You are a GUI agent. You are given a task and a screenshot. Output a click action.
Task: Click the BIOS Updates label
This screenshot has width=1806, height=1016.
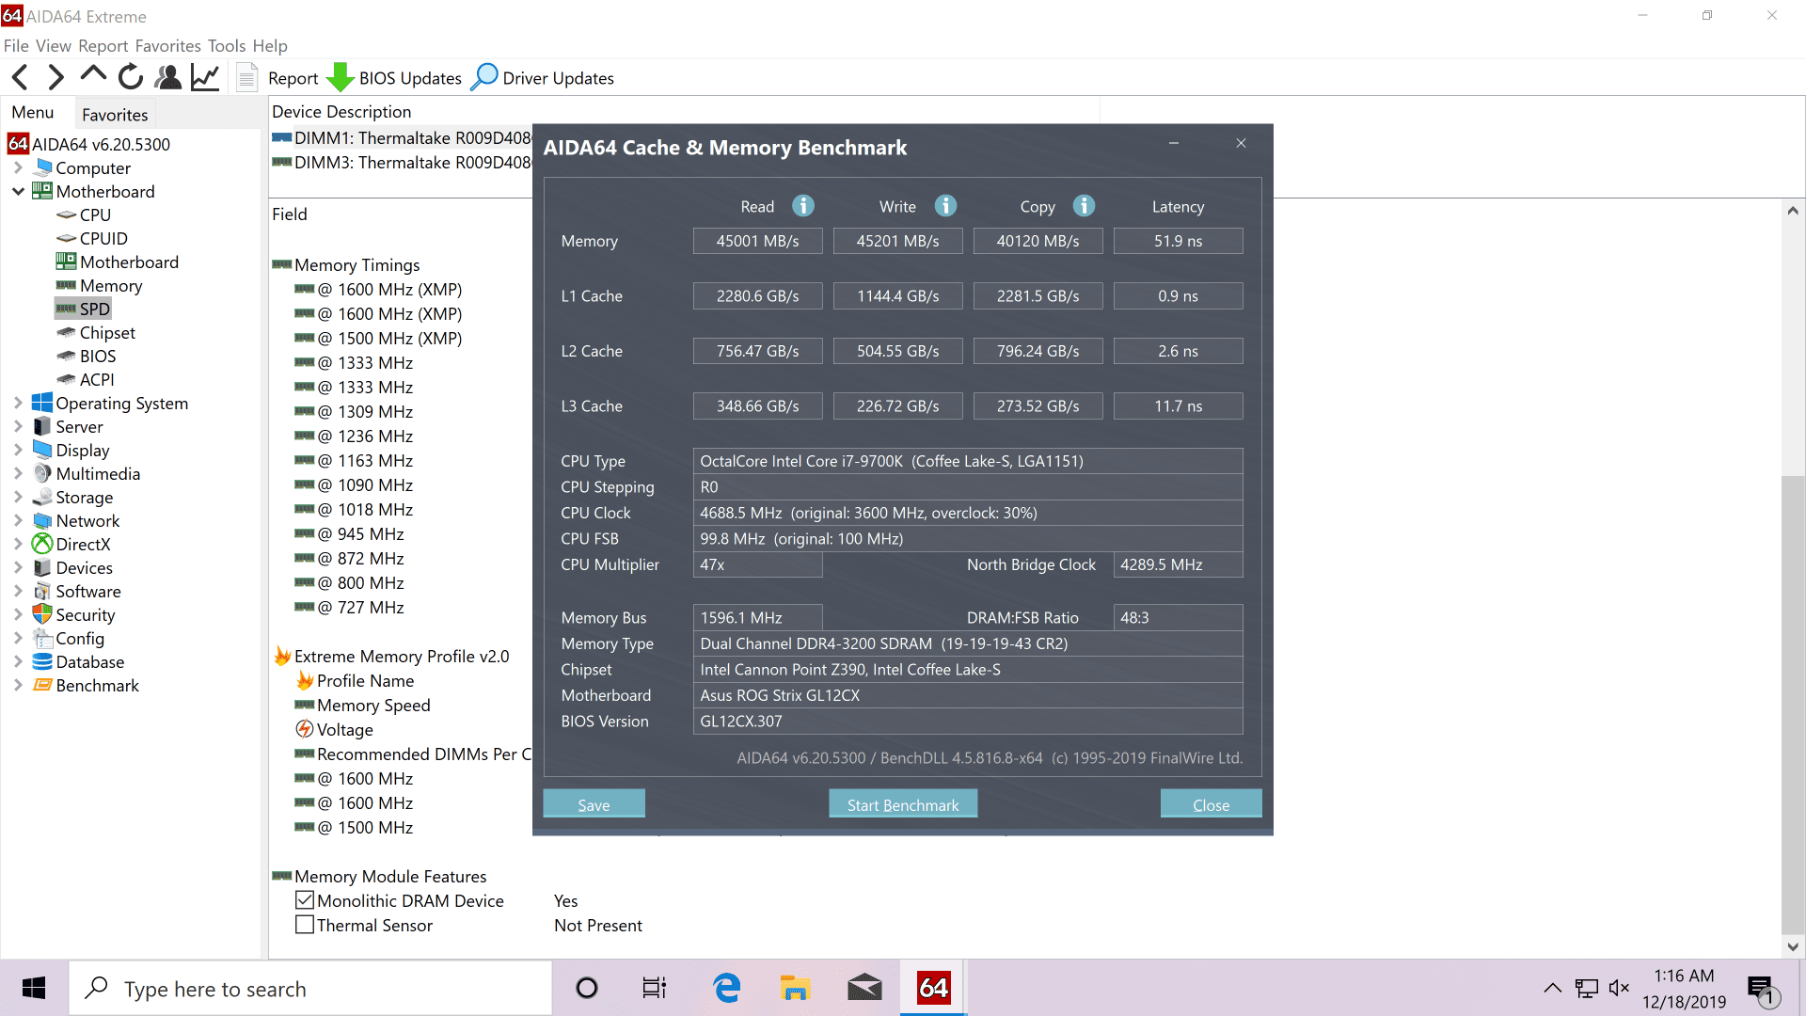coord(410,79)
